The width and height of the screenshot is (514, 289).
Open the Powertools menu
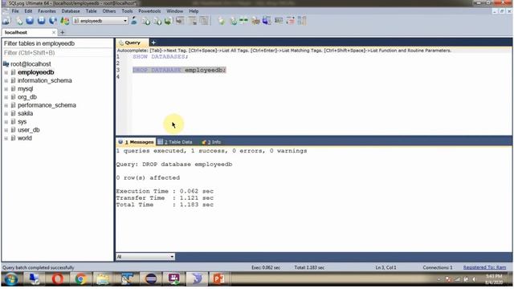coord(149,11)
